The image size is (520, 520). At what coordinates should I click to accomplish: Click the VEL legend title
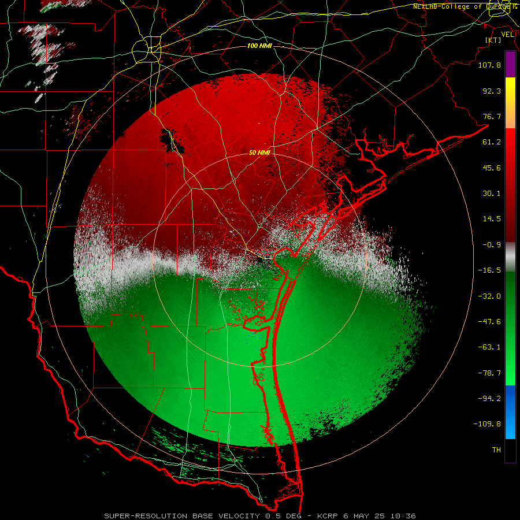(507, 35)
